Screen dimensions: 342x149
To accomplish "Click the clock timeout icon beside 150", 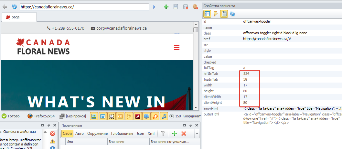I will pos(172,116).
